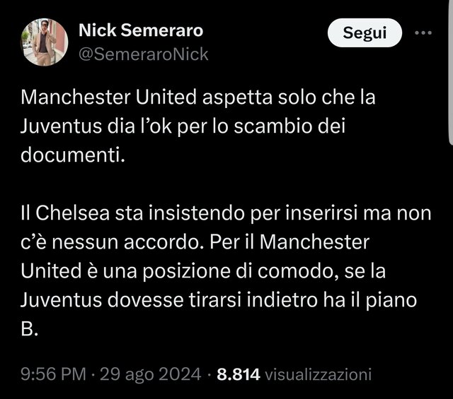Click the 29 ago 2024 date

(150, 374)
